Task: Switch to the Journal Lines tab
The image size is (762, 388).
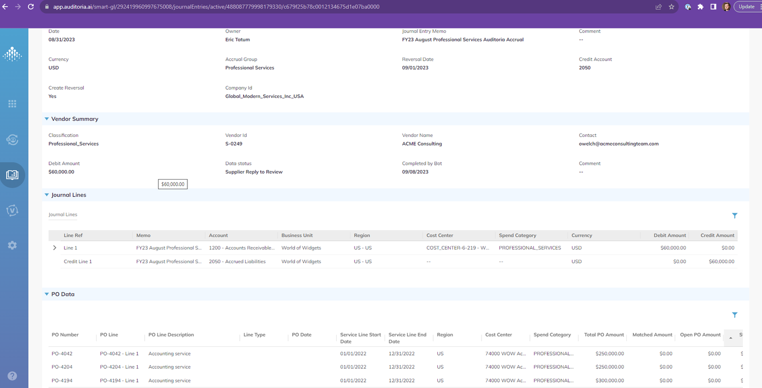Action: tap(62, 215)
